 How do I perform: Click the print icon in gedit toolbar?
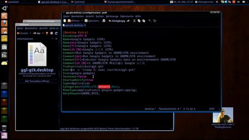104,21
